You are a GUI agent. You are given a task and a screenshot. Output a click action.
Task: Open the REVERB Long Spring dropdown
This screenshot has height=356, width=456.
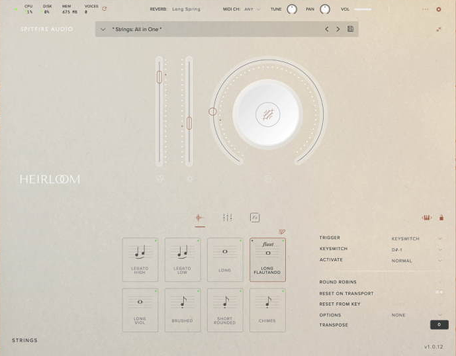click(x=186, y=9)
